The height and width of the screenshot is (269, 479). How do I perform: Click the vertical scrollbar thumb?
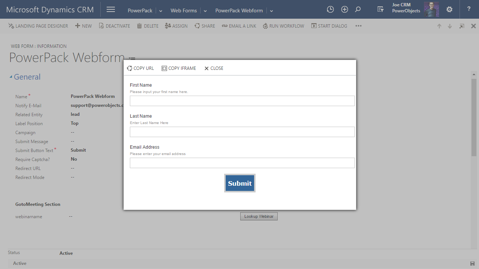(x=474, y=117)
